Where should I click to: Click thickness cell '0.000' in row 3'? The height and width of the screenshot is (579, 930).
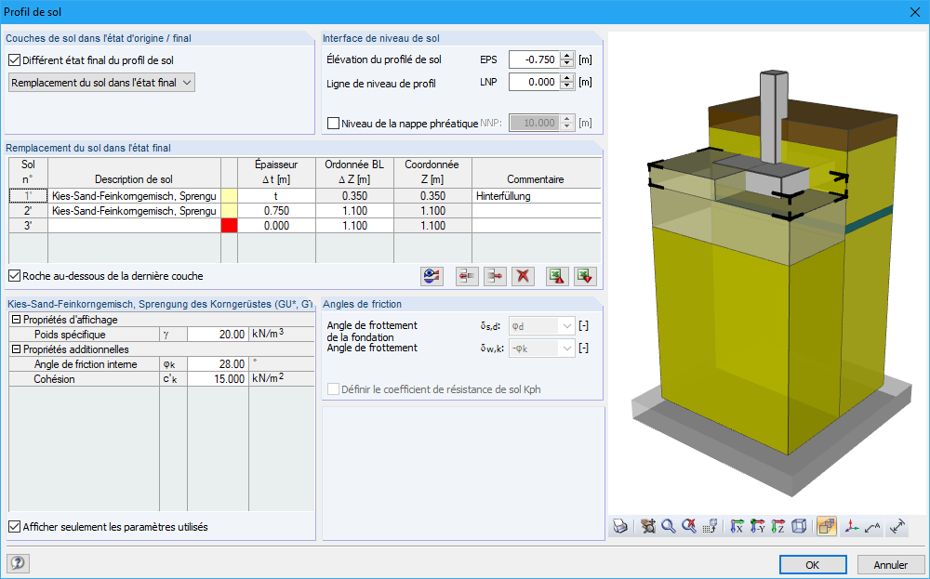(276, 225)
